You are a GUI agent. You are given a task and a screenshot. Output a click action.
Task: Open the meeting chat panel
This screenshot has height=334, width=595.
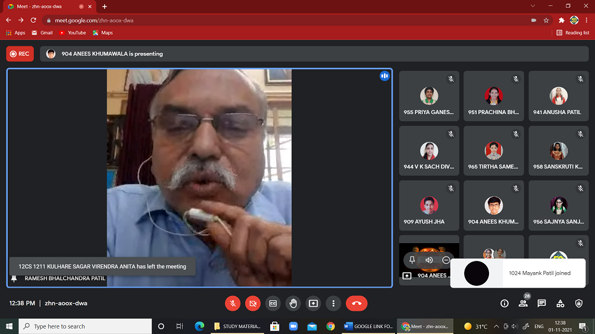tap(541, 303)
